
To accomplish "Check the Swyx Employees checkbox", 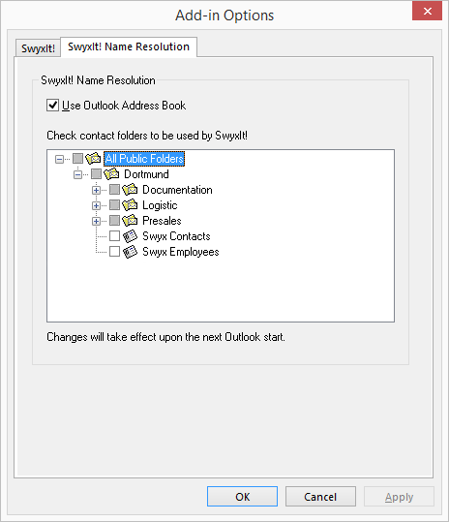I will 114,252.
